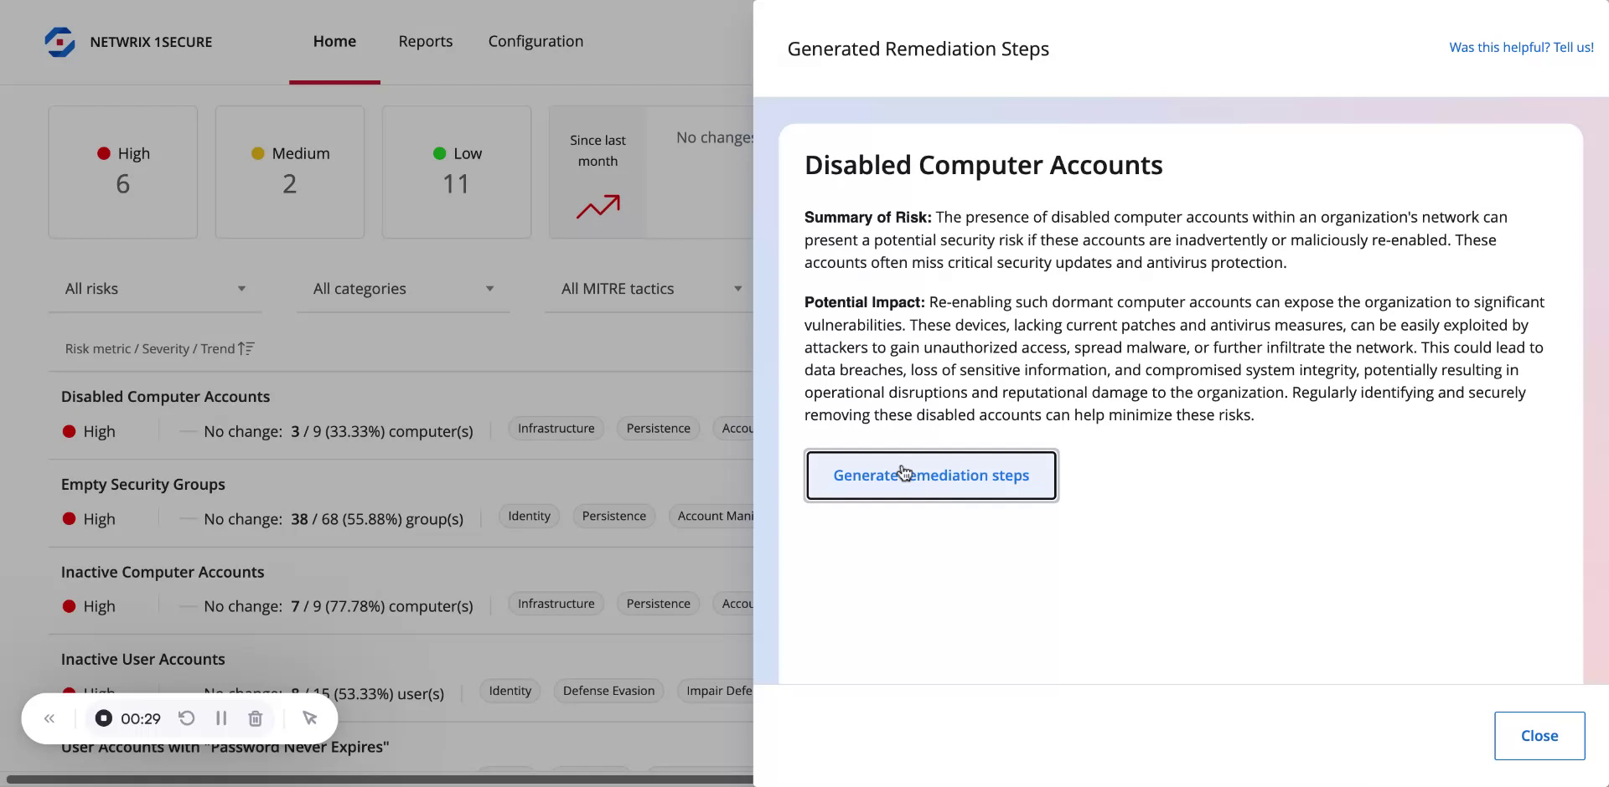Collapse the recording toolbar via double chevron
This screenshot has width=1609, height=787.
click(x=49, y=718)
